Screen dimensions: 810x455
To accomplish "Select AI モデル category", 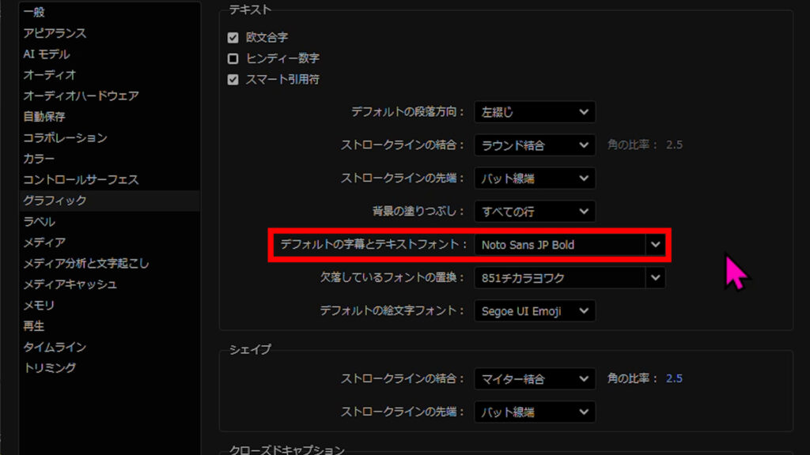I will click(x=47, y=55).
